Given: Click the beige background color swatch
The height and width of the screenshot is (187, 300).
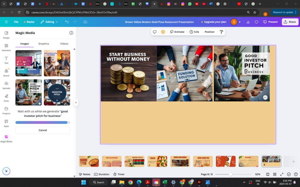Looking at the screenshot, I should tap(163, 32).
